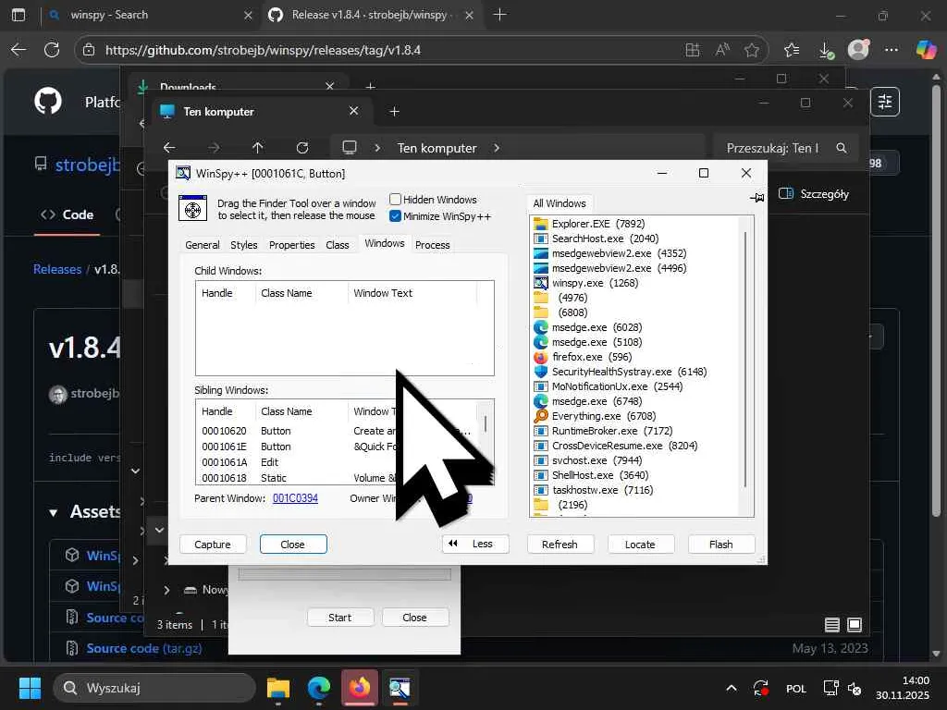Switch Explorer to the large thumbnails view icon
The image size is (947, 710).
click(855, 625)
